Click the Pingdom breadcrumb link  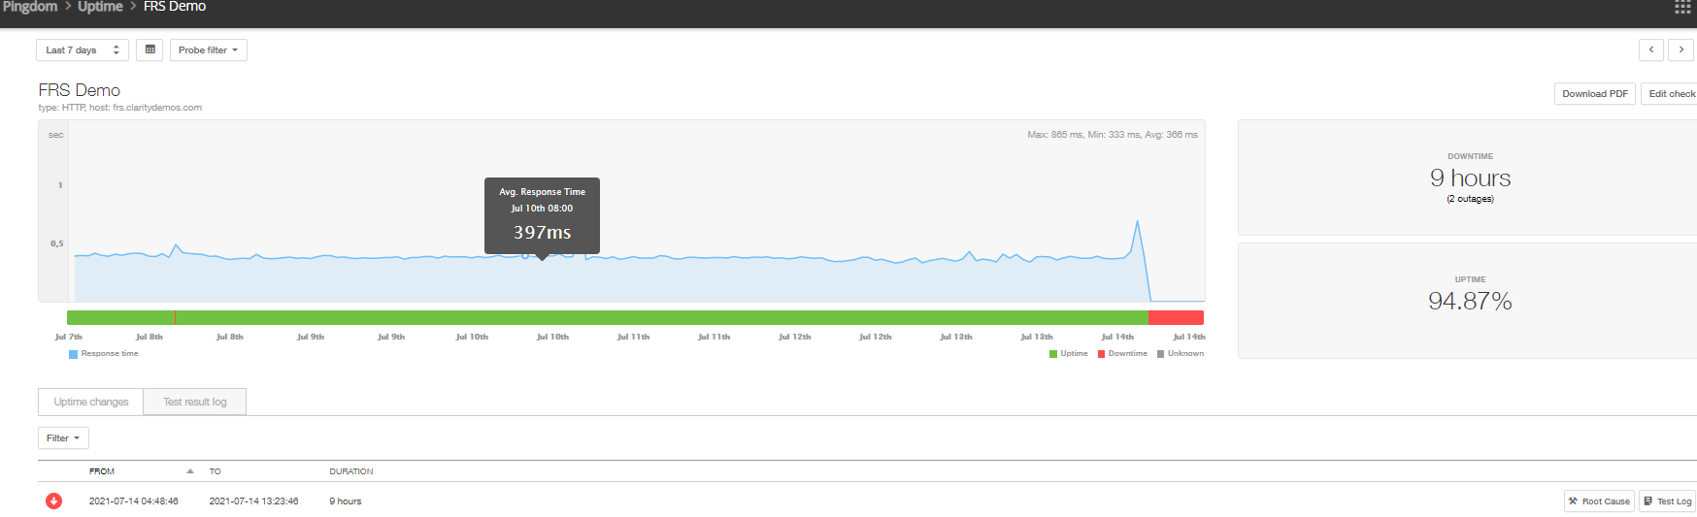tap(29, 7)
